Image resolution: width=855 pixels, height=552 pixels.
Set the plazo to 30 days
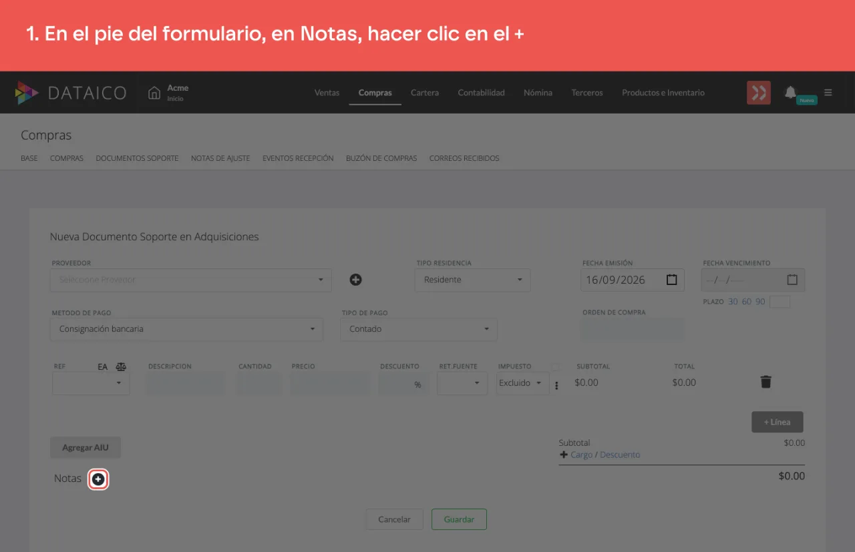tap(733, 302)
